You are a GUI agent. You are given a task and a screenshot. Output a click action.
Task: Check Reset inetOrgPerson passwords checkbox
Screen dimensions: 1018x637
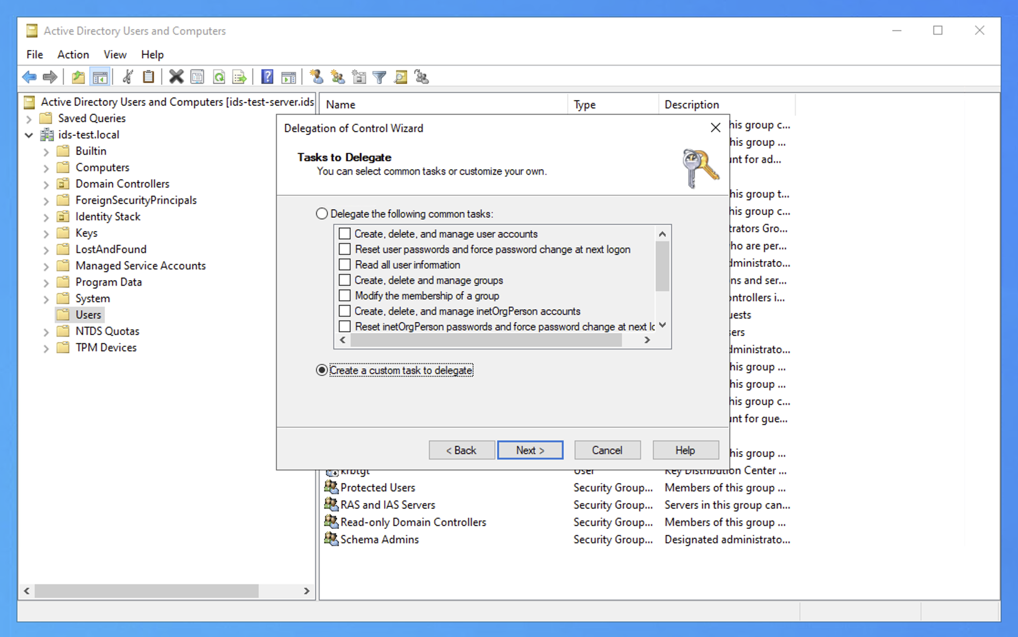[345, 326]
